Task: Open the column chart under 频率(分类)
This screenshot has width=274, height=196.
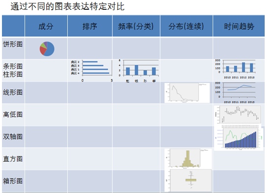Action: tap(138, 71)
